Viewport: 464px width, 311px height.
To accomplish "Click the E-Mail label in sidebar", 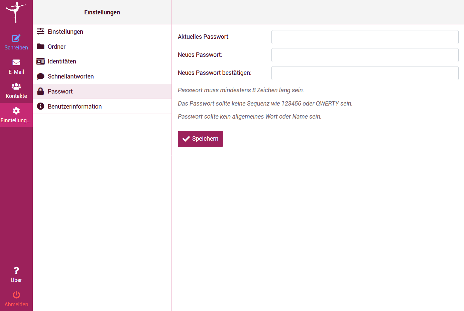I will pos(16,72).
